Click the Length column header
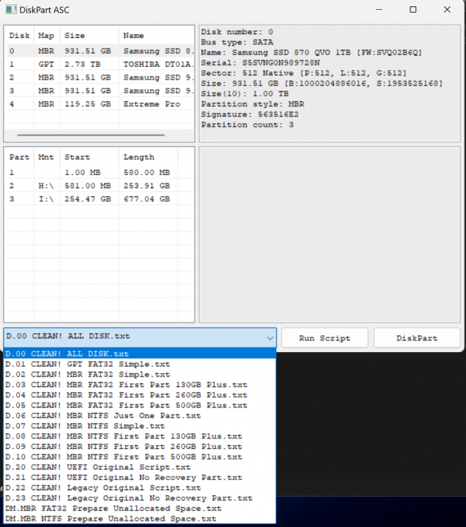The image size is (466, 527). pos(148,157)
